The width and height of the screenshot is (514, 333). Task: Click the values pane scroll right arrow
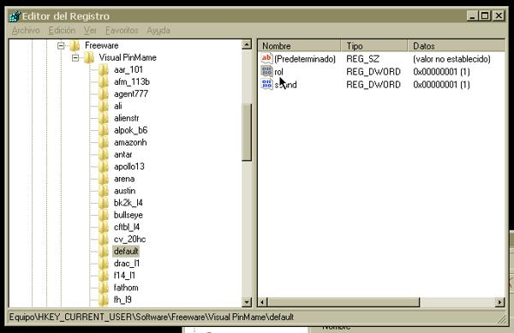(x=500, y=302)
